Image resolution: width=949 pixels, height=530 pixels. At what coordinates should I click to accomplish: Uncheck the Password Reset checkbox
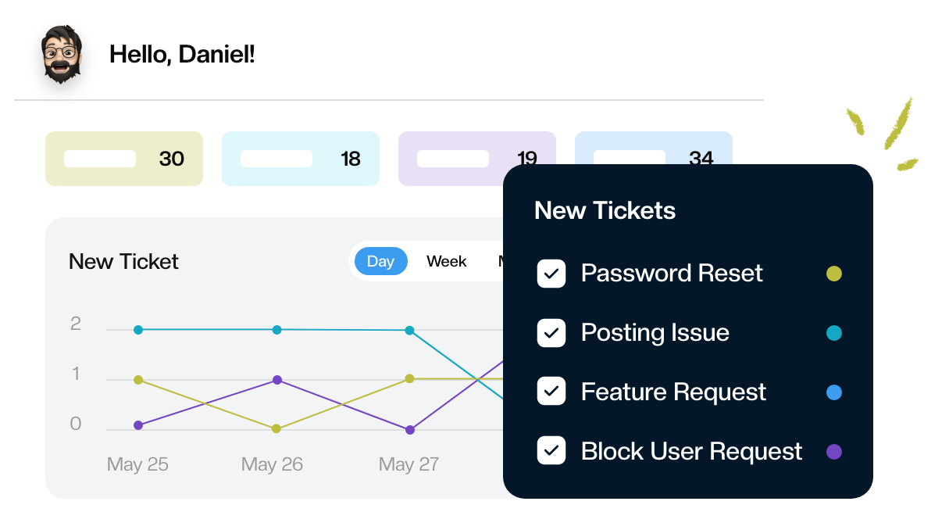pyautogui.click(x=551, y=274)
